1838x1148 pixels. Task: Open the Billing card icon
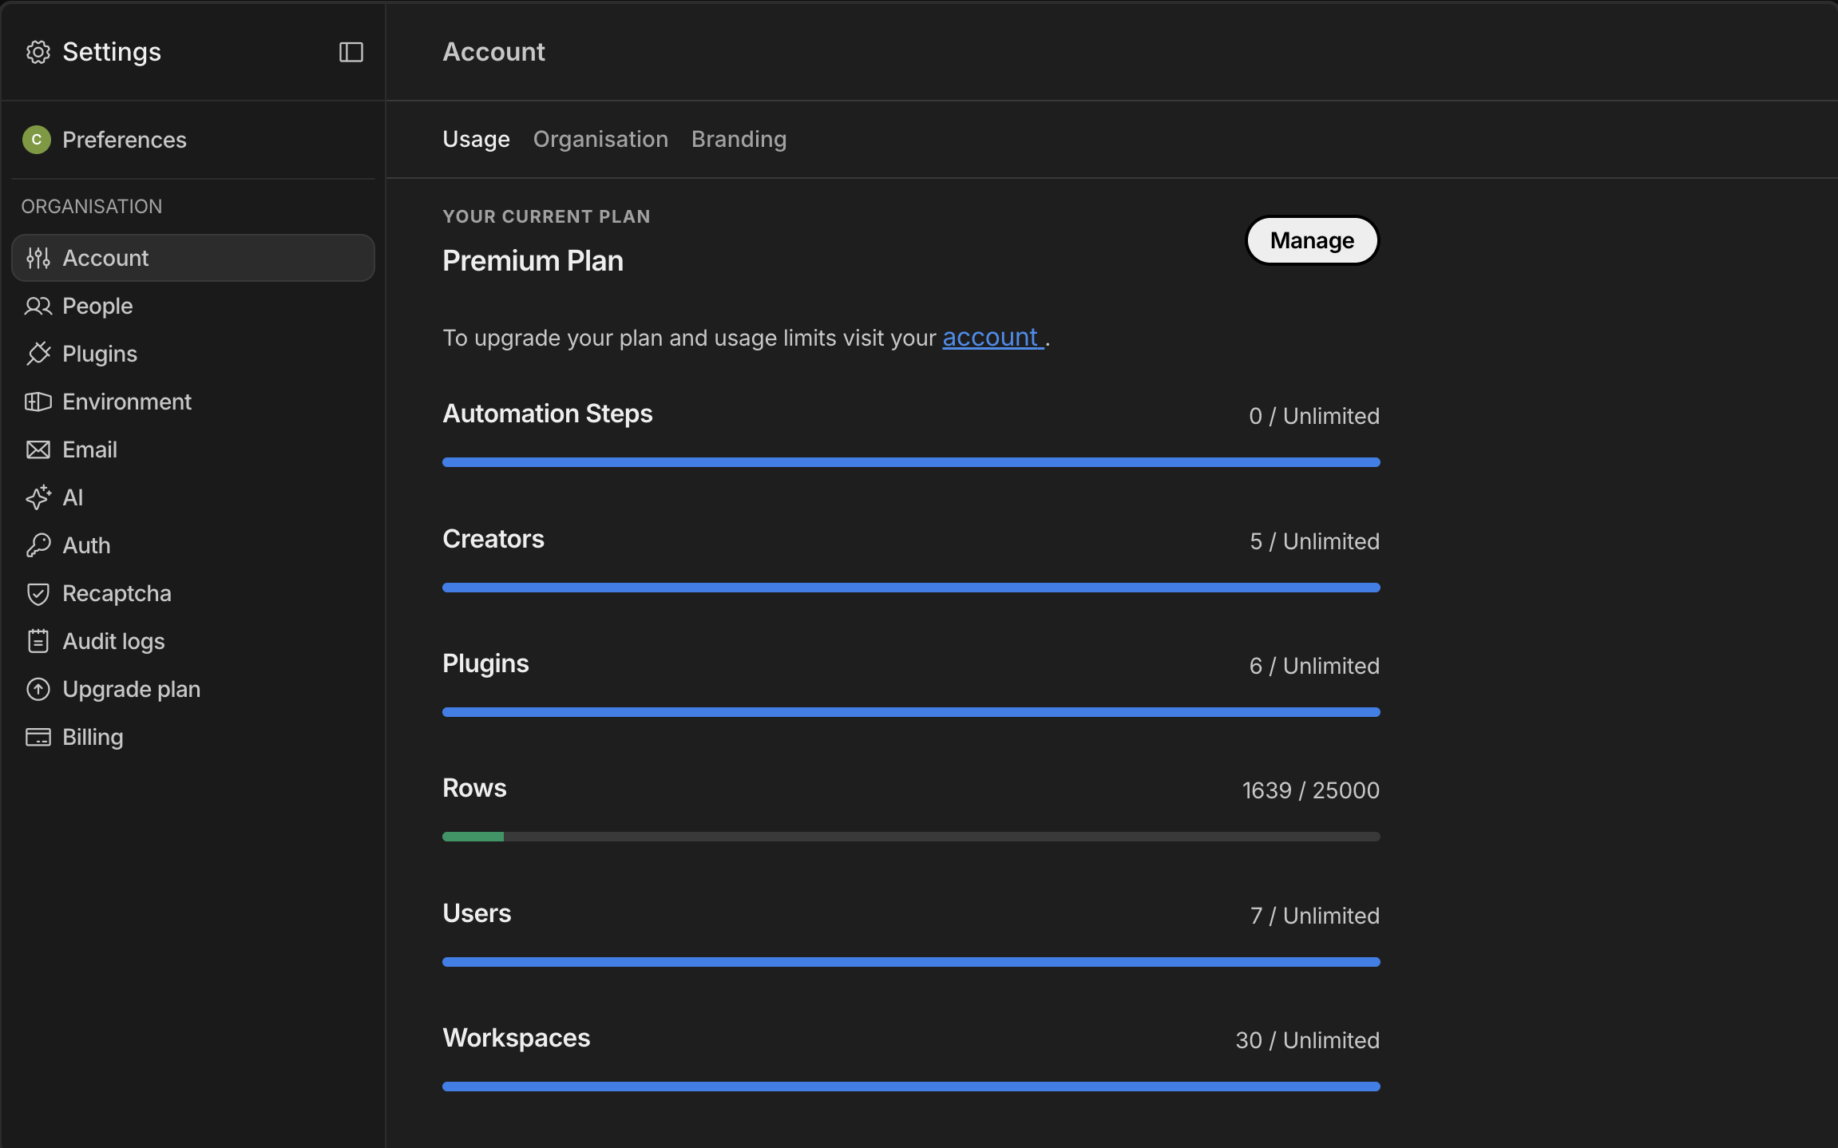pyautogui.click(x=38, y=737)
